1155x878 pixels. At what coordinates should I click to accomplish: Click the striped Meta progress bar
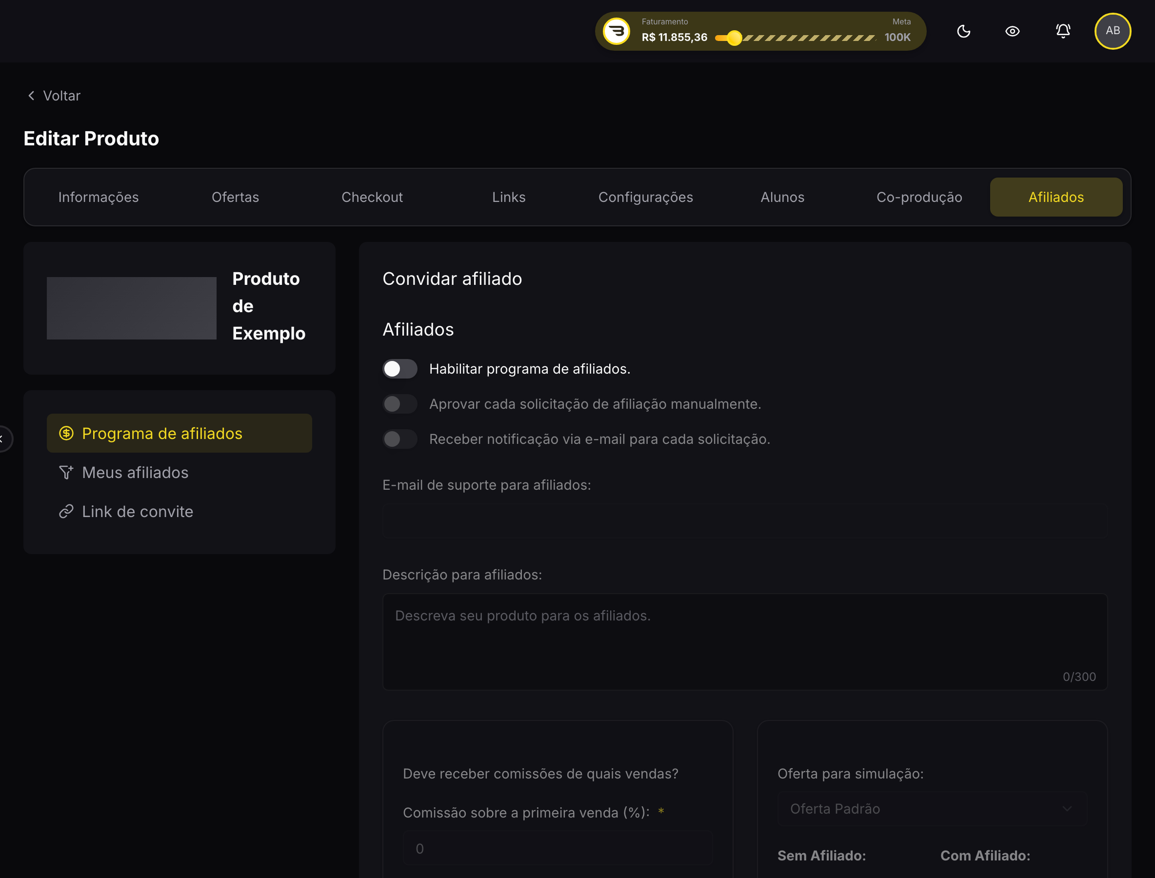(x=809, y=38)
